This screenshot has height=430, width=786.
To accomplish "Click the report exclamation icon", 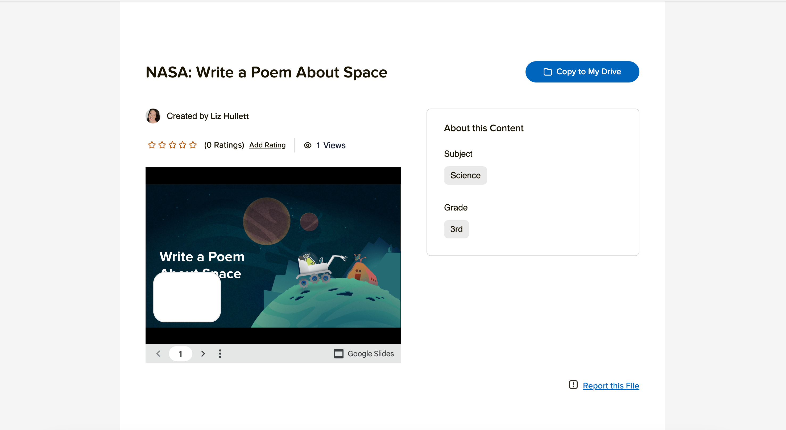I will tap(573, 384).
